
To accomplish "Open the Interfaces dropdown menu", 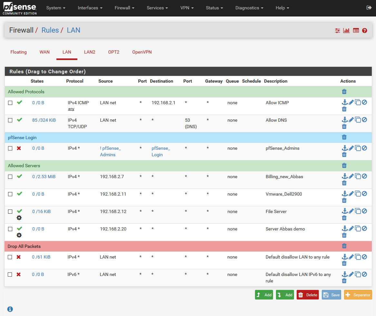I will (x=90, y=8).
